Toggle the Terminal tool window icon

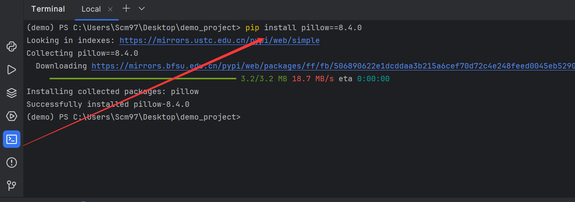[x=12, y=139]
